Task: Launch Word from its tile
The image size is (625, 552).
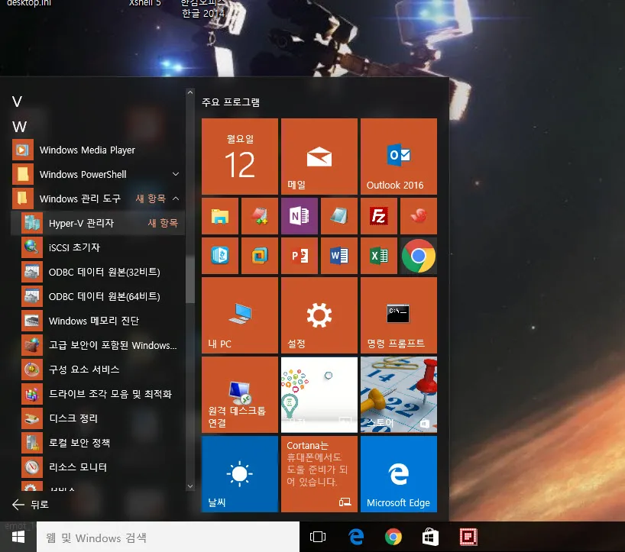Action: [x=339, y=255]
